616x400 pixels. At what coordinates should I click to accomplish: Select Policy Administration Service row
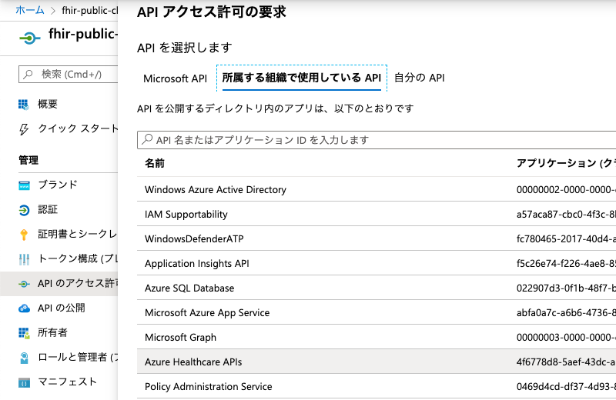click(x=377, y=386)
